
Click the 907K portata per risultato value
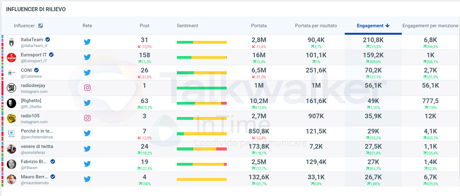316,116
